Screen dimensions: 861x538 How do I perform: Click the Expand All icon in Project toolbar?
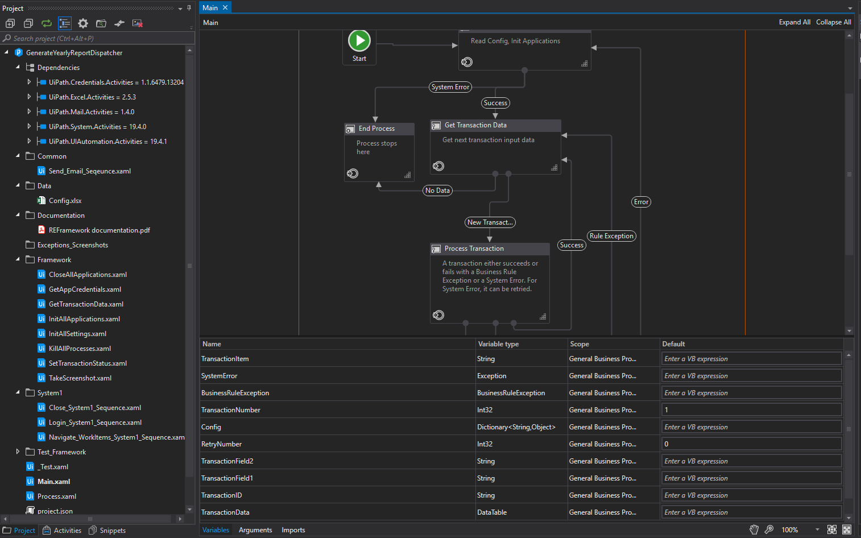pos(10,23)
